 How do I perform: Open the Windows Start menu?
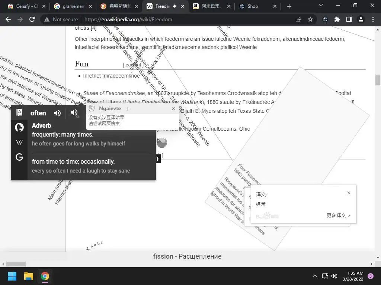pyautogui.click(x=12, y=276)
